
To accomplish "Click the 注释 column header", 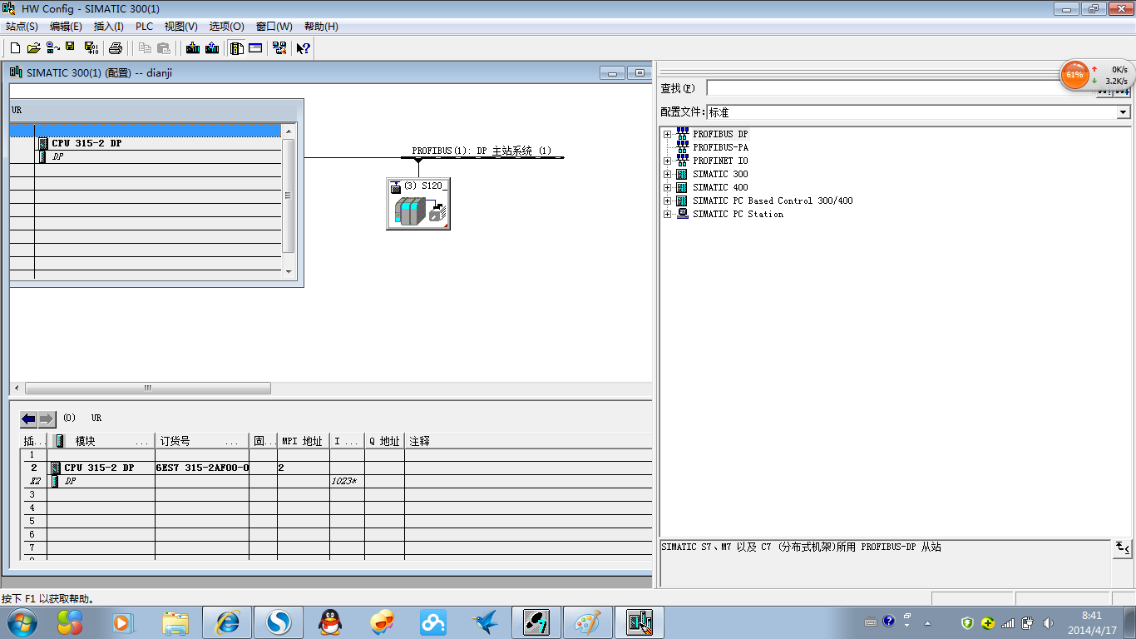I will click(x=527, y=441).
